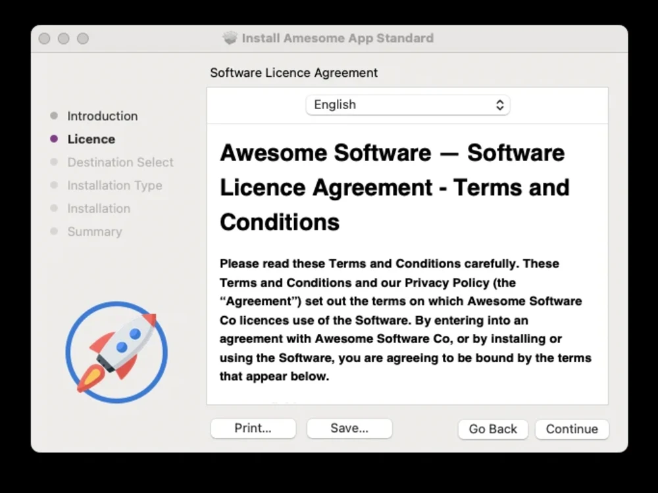The width and height of the screenshot is (658, 493).
Task: Open the Print... dialog for the licence
Action: pos(253,428)
